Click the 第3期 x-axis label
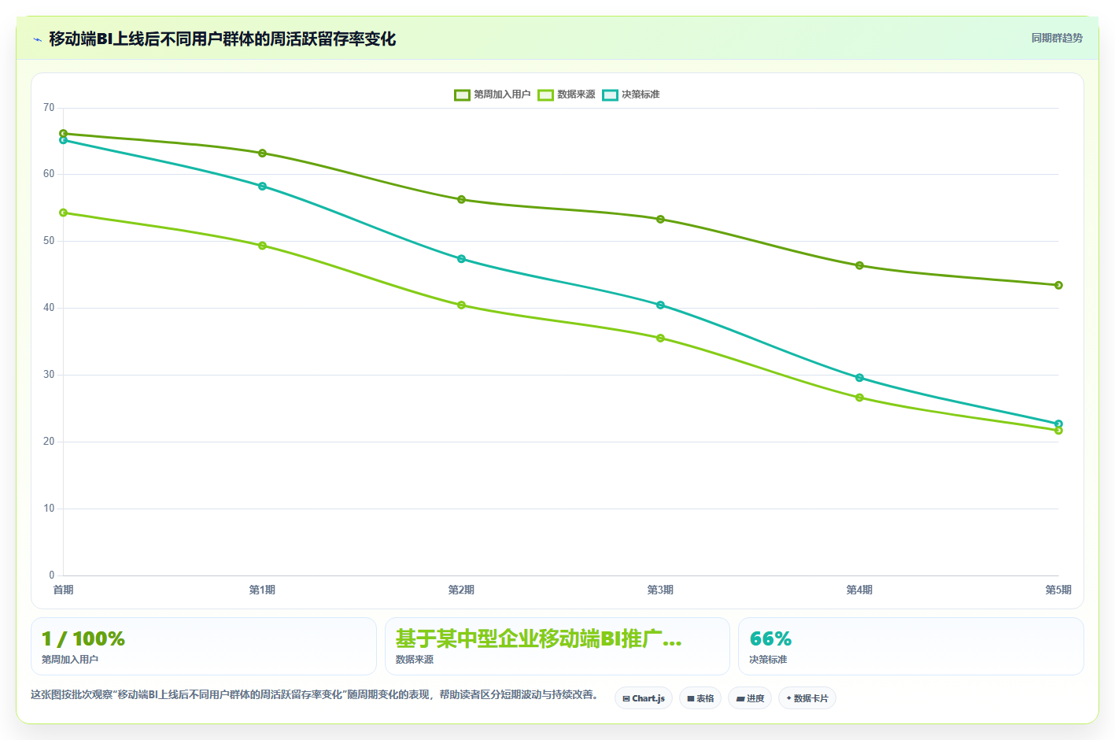Screen dimensions: 1115x740 pos(660,590)
